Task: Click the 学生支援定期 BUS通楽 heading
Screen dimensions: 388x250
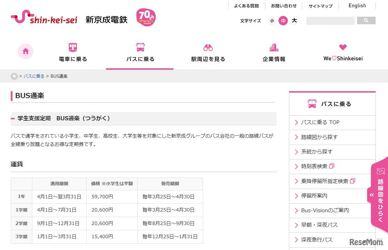Action: tap(64, 118)
